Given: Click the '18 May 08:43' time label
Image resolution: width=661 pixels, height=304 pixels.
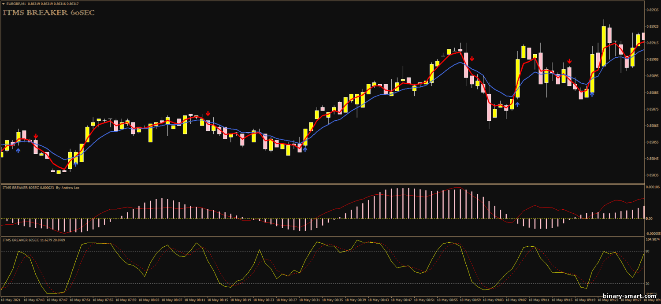Looking at the screenshot, I should click(379, 300).
